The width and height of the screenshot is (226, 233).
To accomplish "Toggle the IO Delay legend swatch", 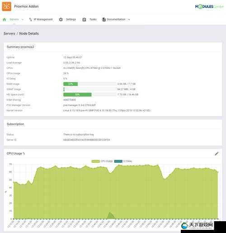I will tap(118, 161).
